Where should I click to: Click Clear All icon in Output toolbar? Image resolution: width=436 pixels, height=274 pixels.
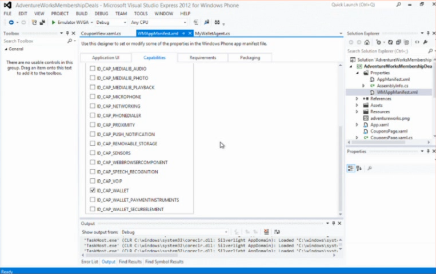pos(266,232)
